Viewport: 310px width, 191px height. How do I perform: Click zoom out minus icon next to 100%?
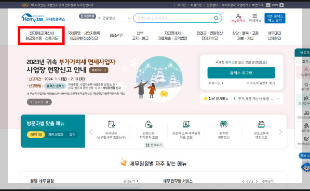click(x=268, y=5)
